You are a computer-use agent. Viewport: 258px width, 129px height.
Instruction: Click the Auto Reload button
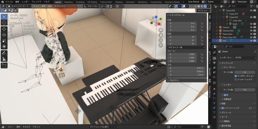coord(194,2)
